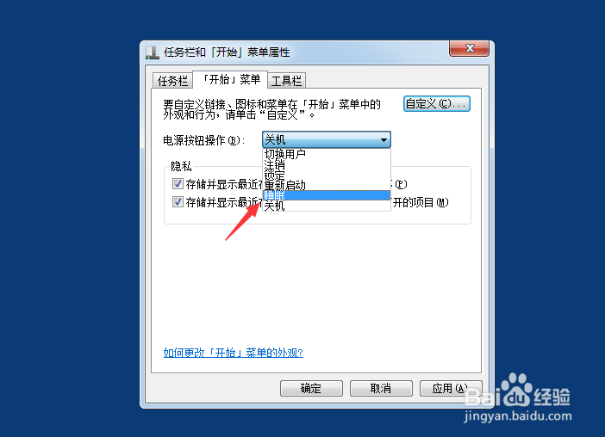Viewport: 605px width, 437px height.
Task: Click the 取消 button
Action: (381, 388)
